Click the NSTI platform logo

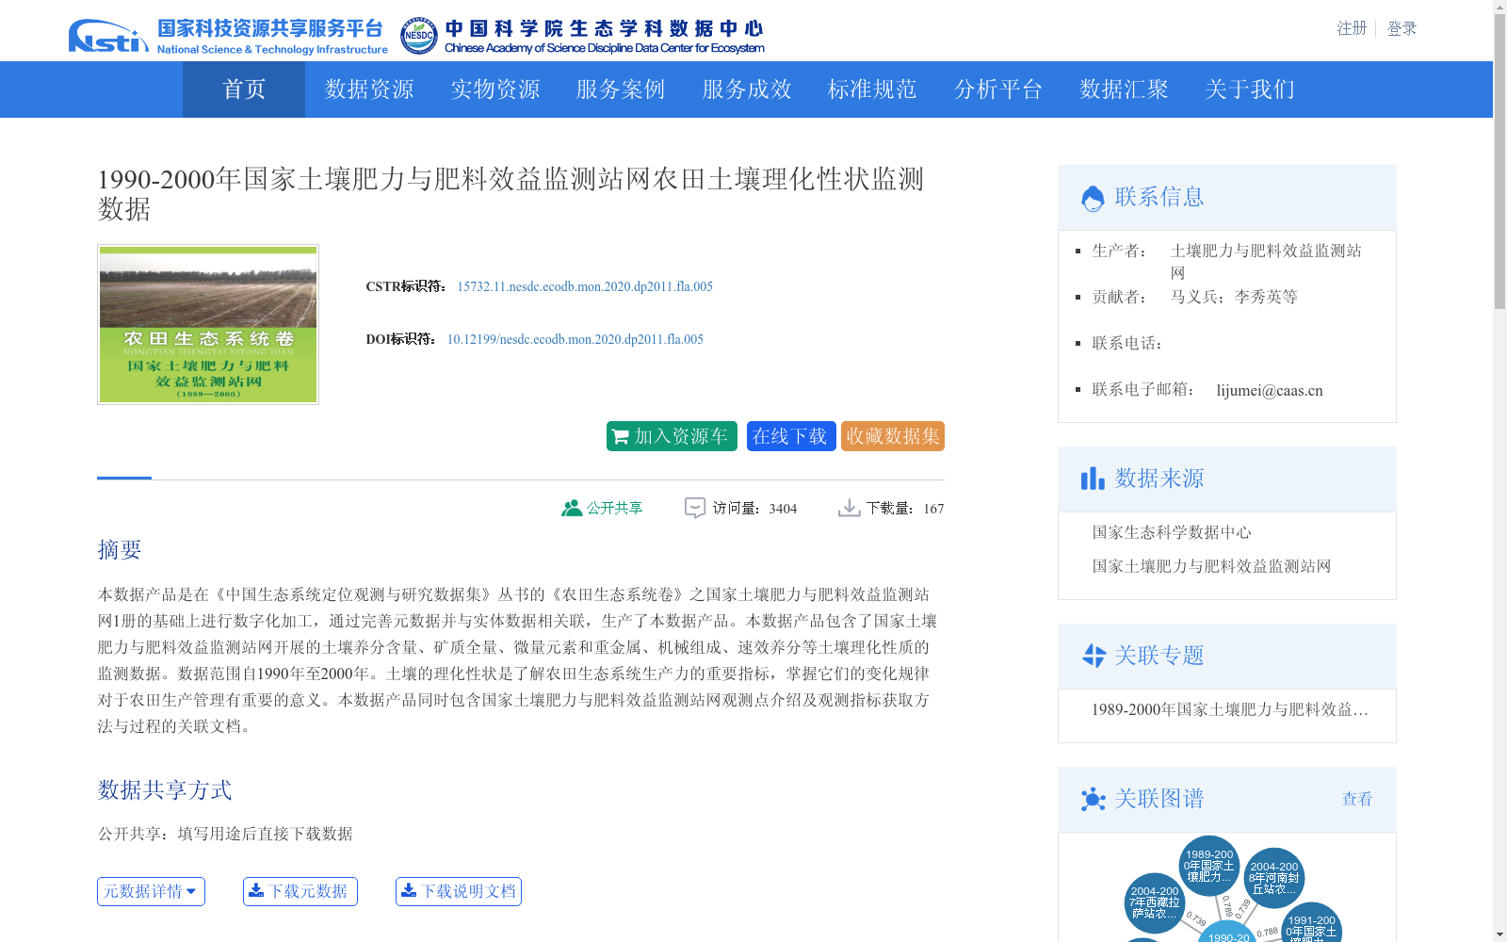(x=228, y=37)
